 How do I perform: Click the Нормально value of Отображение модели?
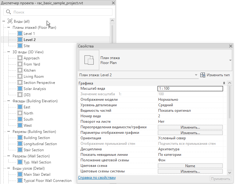point(168,100)
